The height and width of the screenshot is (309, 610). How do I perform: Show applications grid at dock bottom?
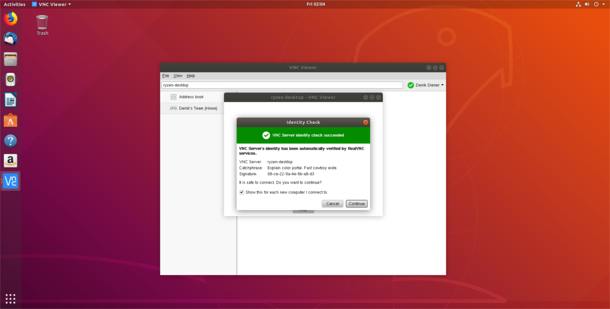(11, 298)
